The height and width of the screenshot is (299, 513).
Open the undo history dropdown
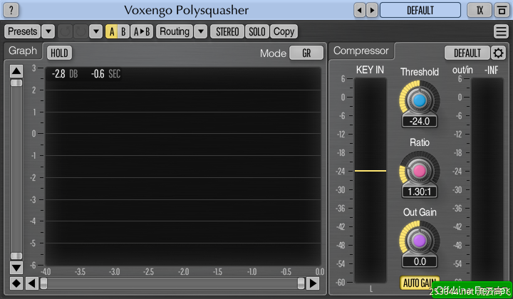coord(96,31)
